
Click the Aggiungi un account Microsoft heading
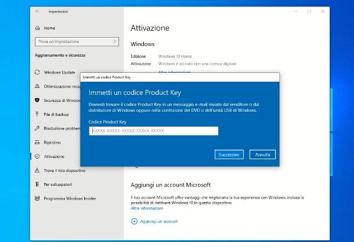(171, 185)
